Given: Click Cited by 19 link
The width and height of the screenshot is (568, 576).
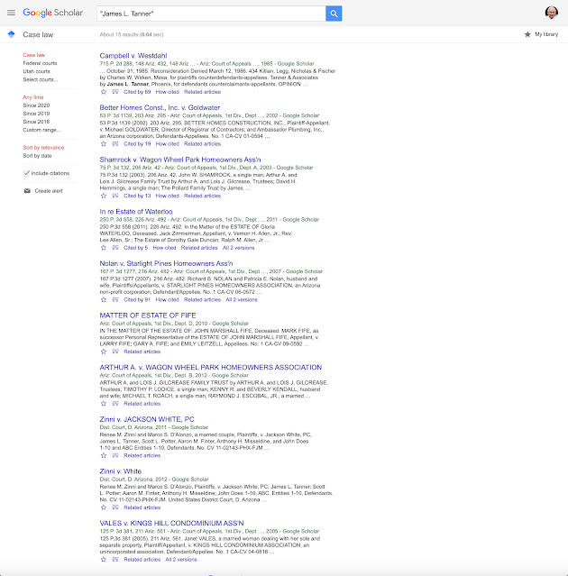Looking at the screenshot, I should pos(137,143).
